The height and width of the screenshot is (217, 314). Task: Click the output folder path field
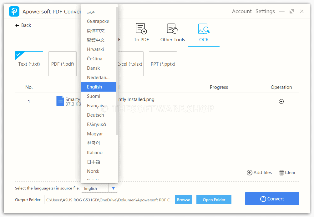(x=110, y=199)
